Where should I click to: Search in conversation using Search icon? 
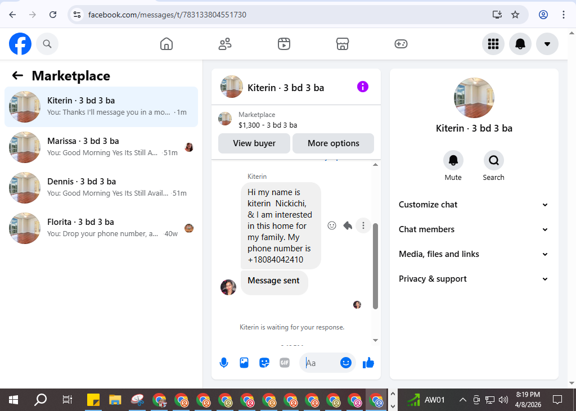(493, 160)
